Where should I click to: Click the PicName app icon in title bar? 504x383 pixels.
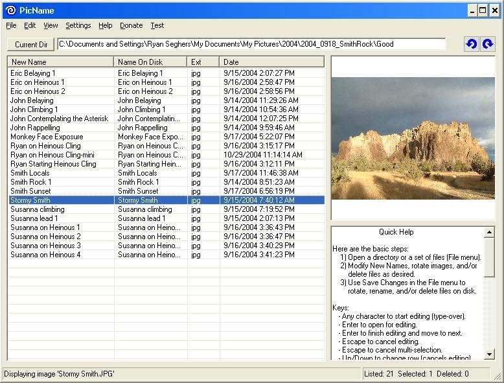[x=10, y=10]
